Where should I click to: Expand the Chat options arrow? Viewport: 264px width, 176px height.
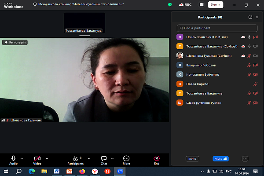112,158
